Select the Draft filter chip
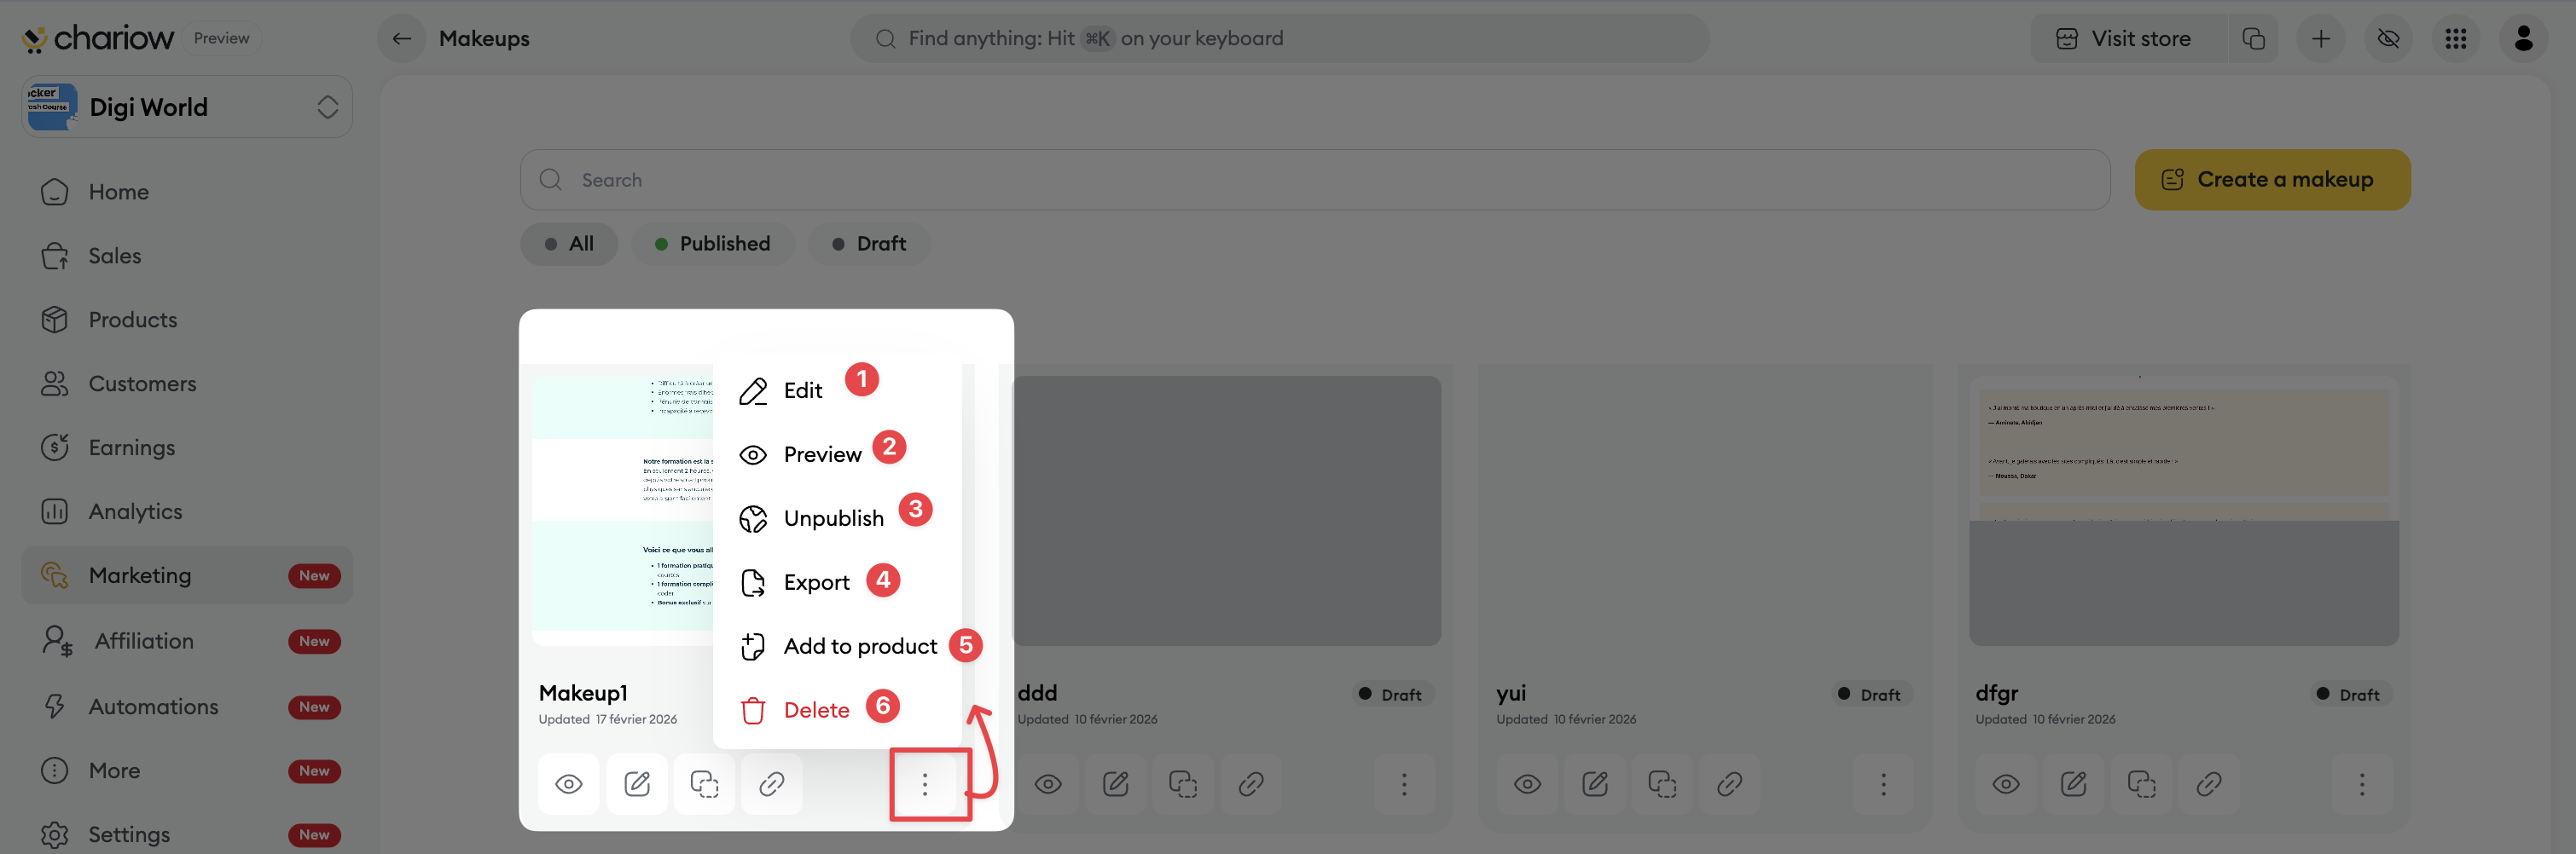 (x=868, y=244)
